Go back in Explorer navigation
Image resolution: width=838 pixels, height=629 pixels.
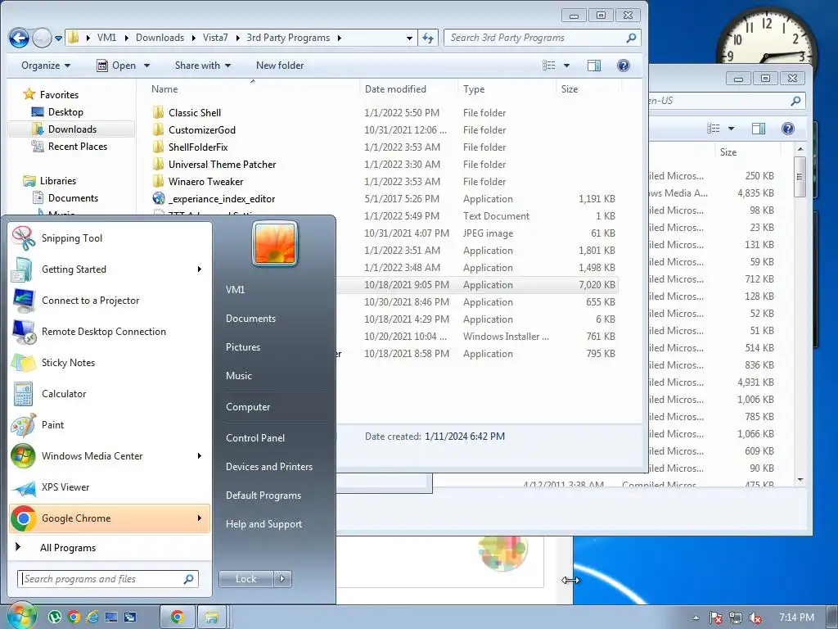click(20, 38)
